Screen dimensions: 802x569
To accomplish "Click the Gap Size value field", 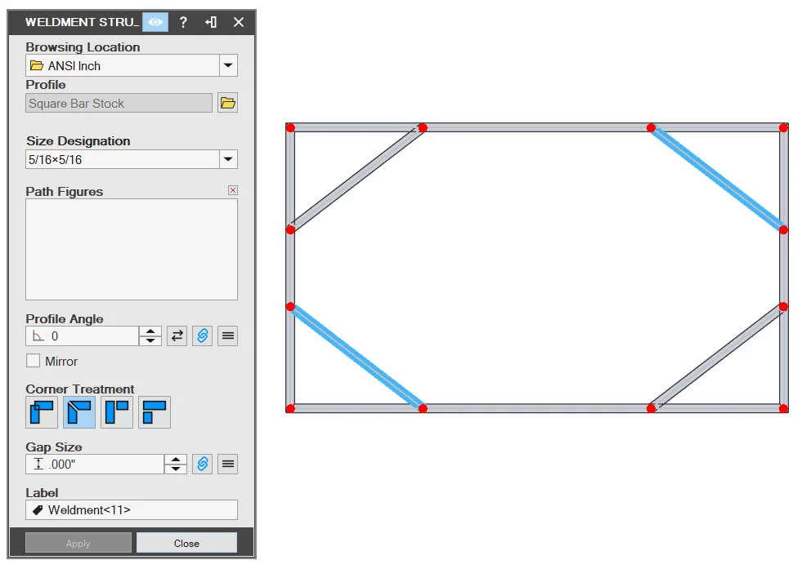I will (x=95, y=465).
